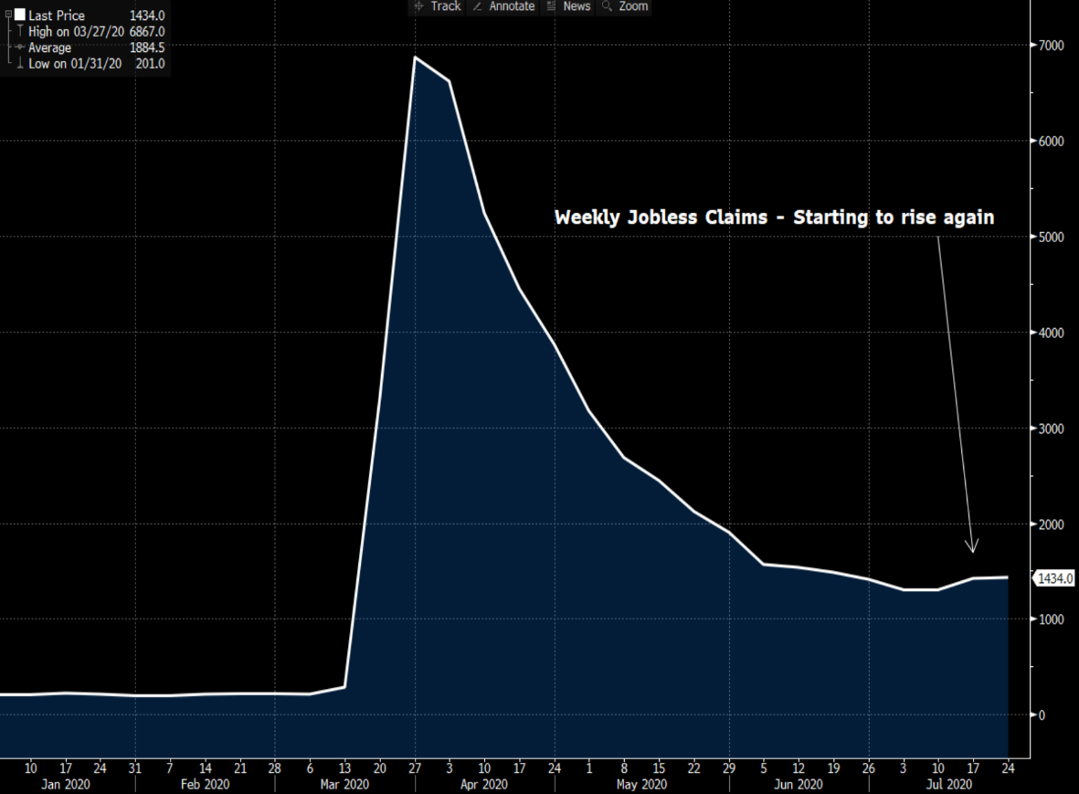Click the Low marker icon in legend

coord(19,63)
